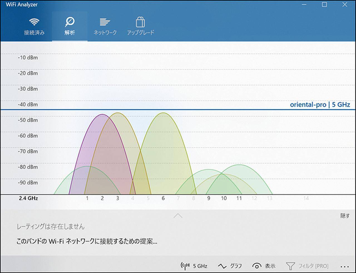Open the Filter (フィルタ) [PRO] funnel
Image resolution: width=356 pixels, height=273 pixels.
point(307,266)
